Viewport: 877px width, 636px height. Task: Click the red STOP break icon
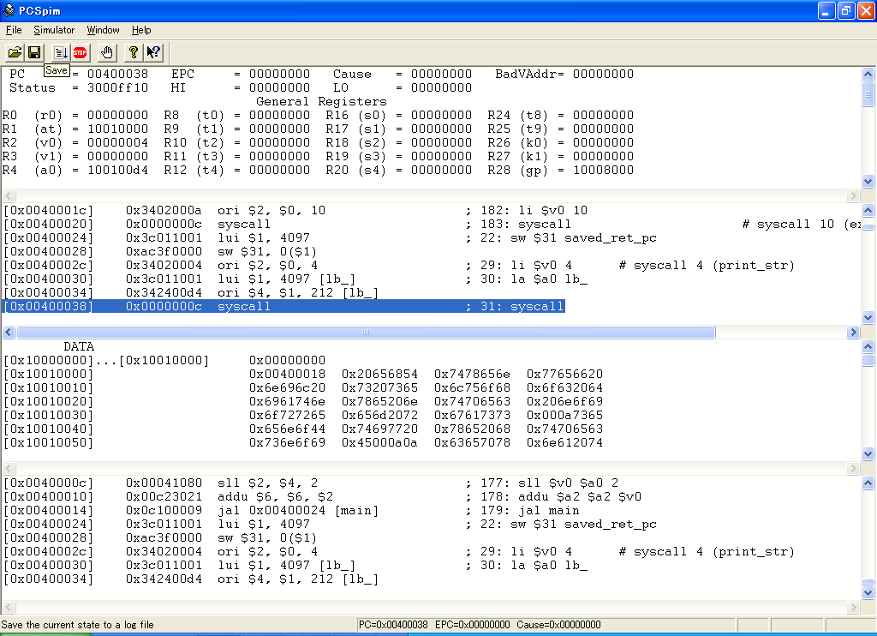coord(80,52)
